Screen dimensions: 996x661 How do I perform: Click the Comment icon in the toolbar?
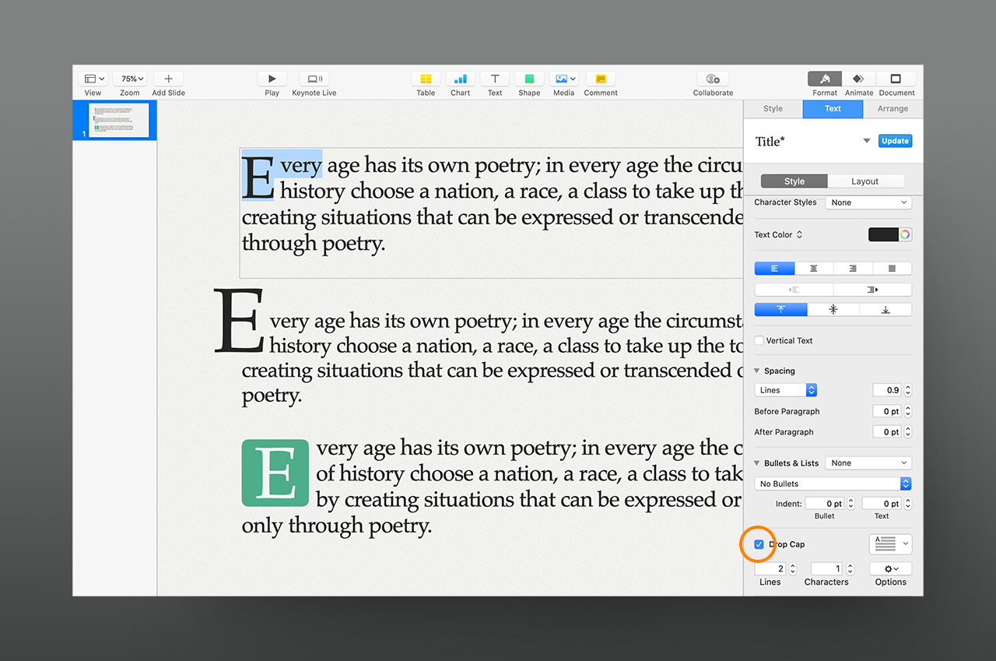click(x=600, y=79)
